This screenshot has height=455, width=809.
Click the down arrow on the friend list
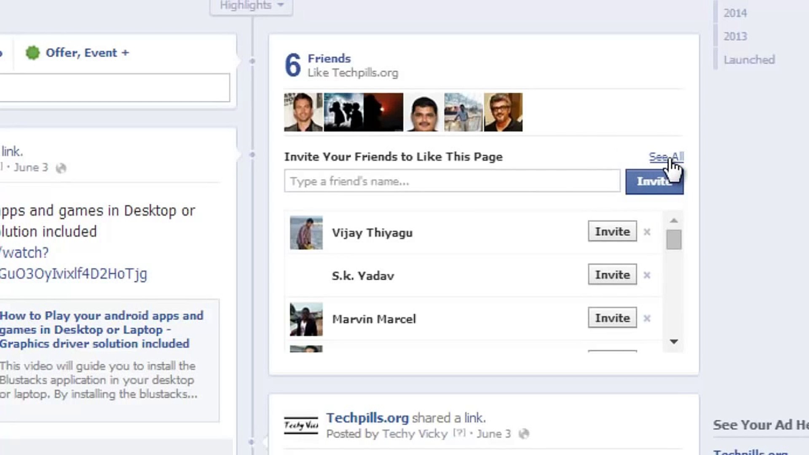pyautogui.click(x=674, y=342)
